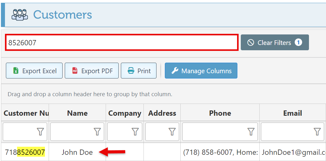Open filter icon for Email column
This screenshot has width=326, height=161.
(x=317, y=132)
